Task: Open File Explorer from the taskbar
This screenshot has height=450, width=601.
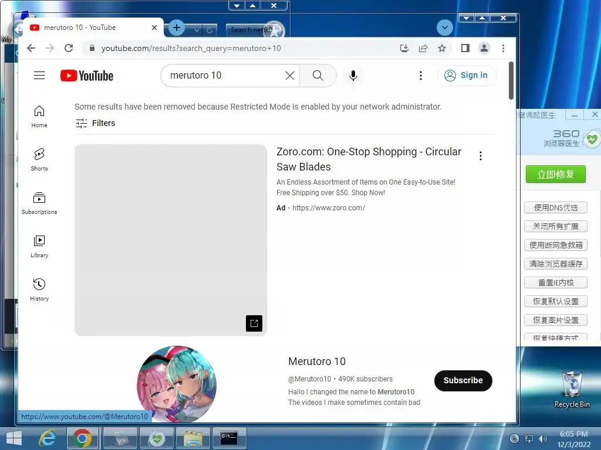Action: pyautogui.click(x=193, y=438)
